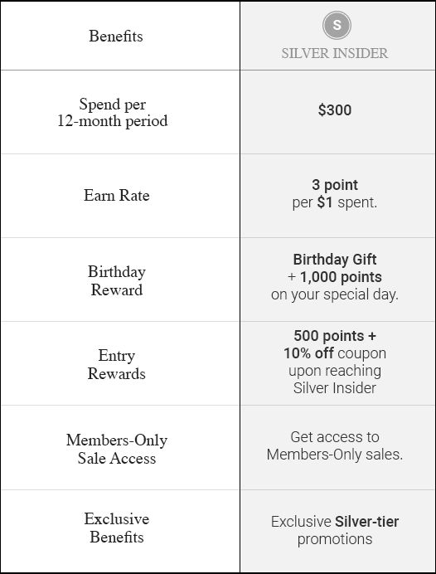Select the Exclusive Benefits row label
Viewport: 436px width, 574px height.
[x=117, y=528]
